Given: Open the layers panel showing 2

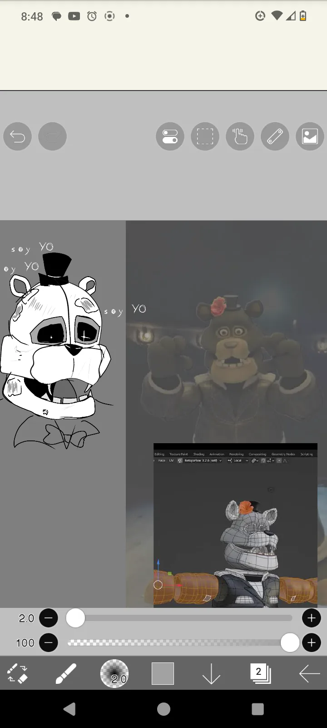Looking at the screenshot, I should 260,673.
